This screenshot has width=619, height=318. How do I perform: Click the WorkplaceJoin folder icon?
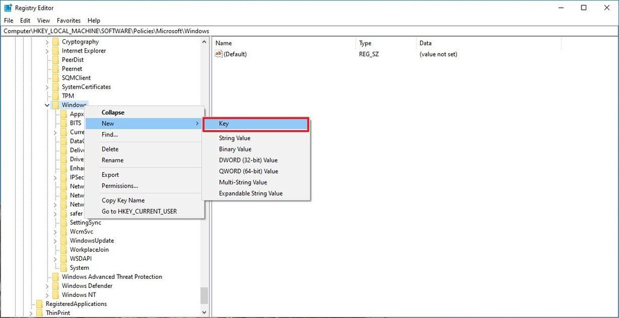[63, 250]
